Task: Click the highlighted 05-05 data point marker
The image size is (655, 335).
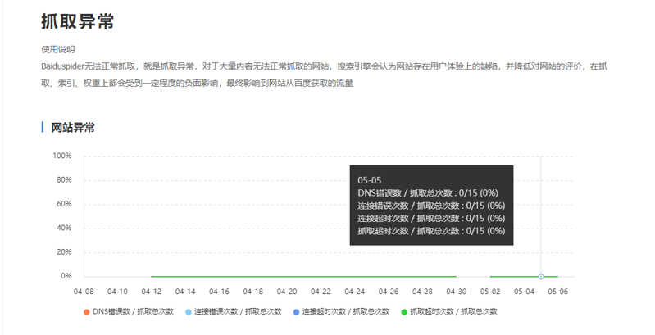Action: pyautogui.click(x=541, y=277)
